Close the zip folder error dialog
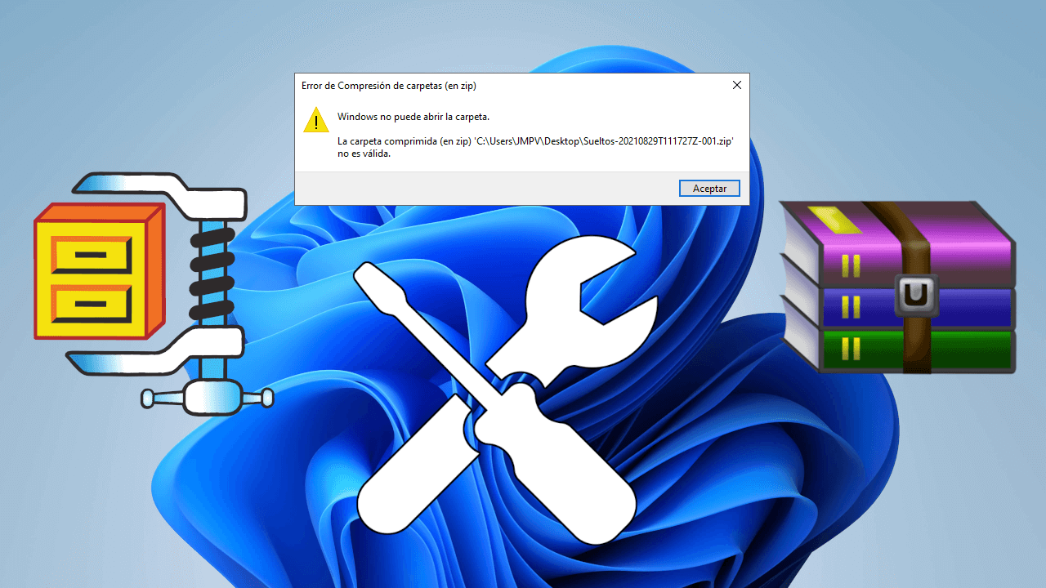This screenshot has height=588, width=1046. (x=736, y=85)
